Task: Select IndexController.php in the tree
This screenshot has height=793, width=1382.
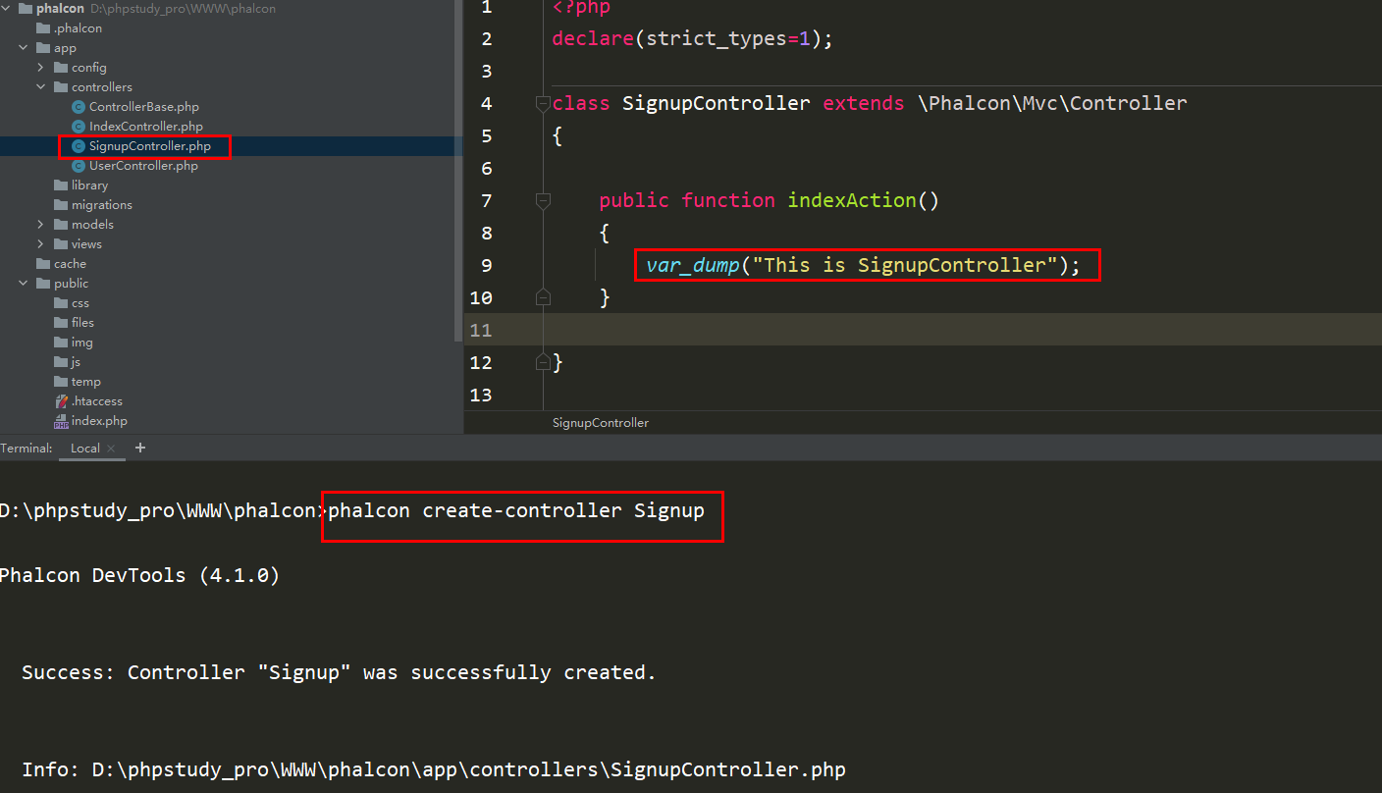Action: (146, 127)
